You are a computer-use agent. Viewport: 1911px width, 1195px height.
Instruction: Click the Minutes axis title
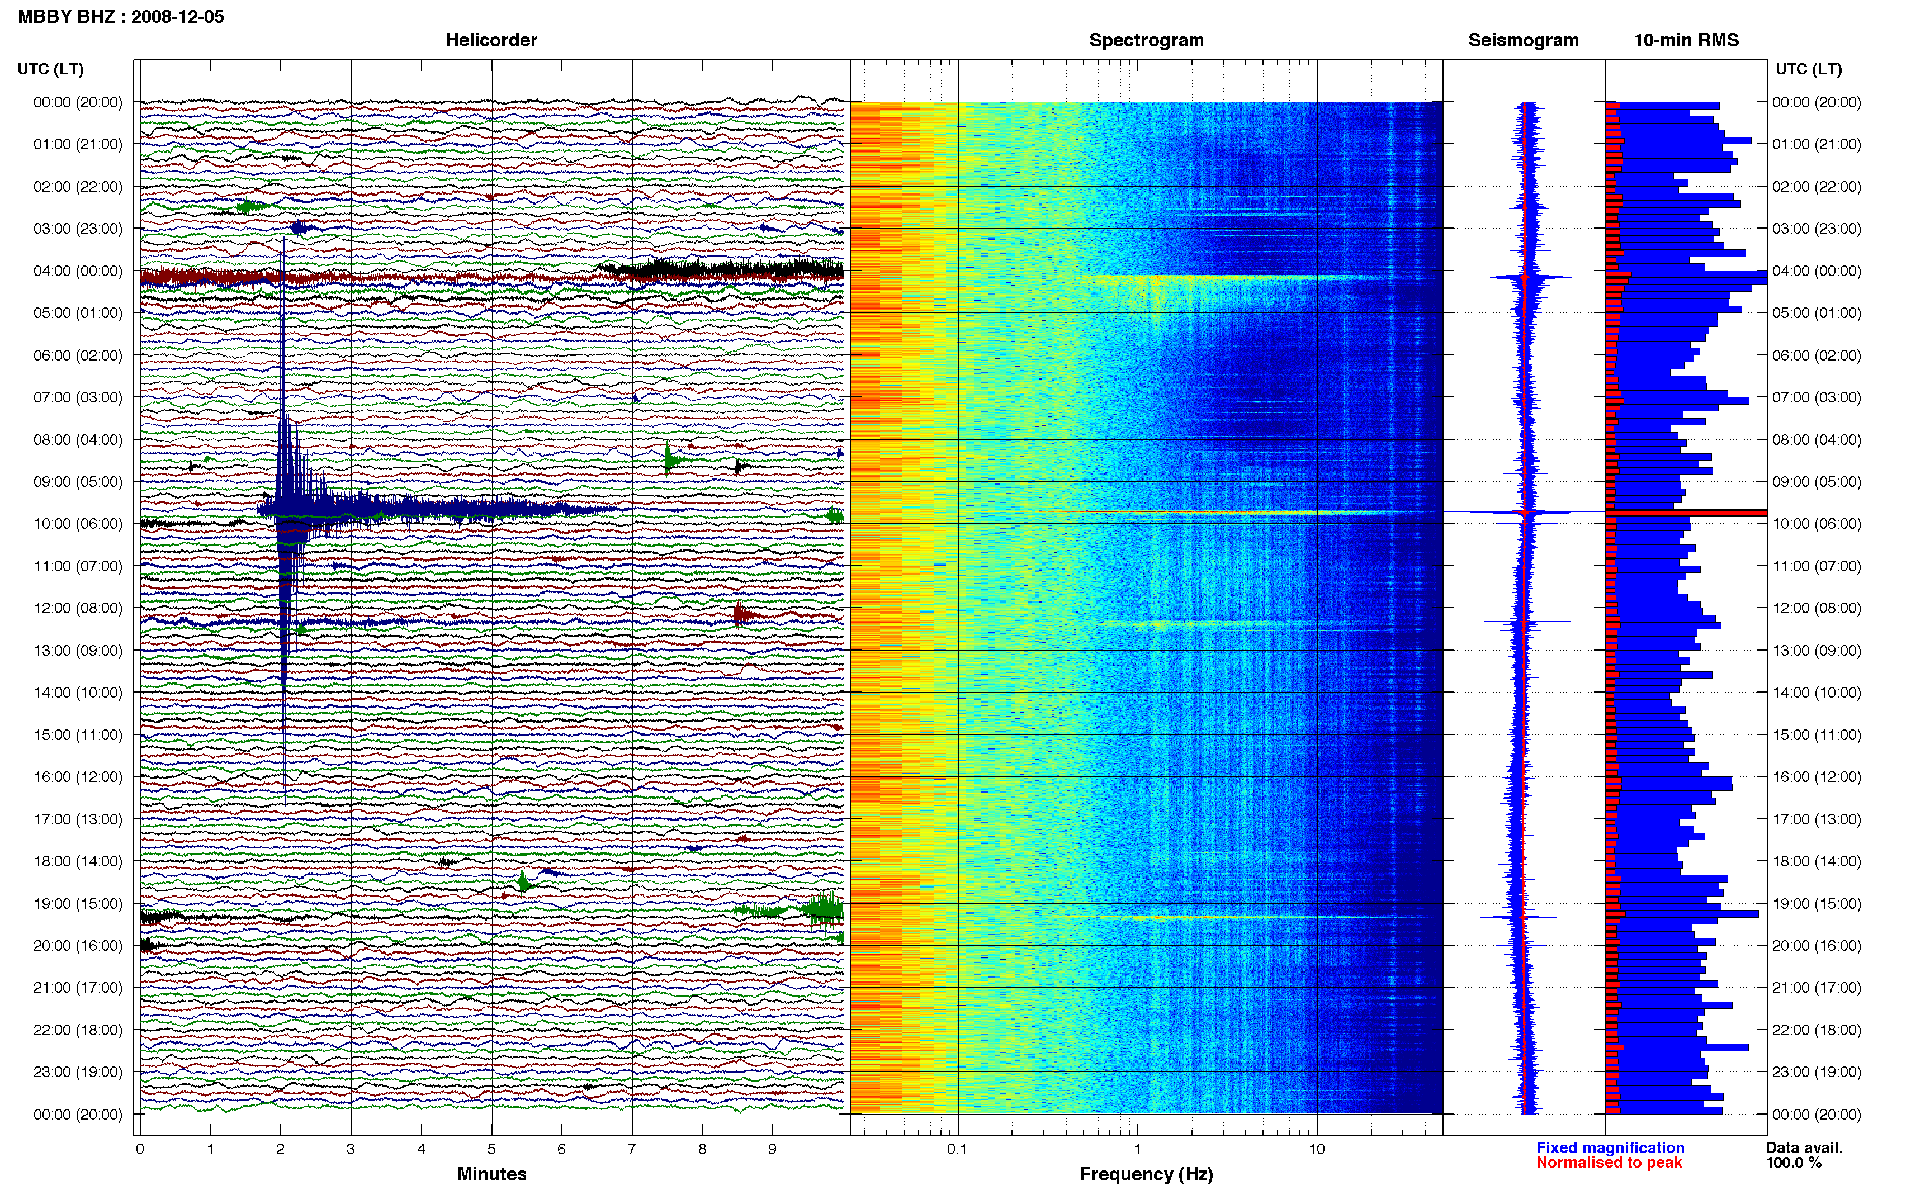(491, 1174)
